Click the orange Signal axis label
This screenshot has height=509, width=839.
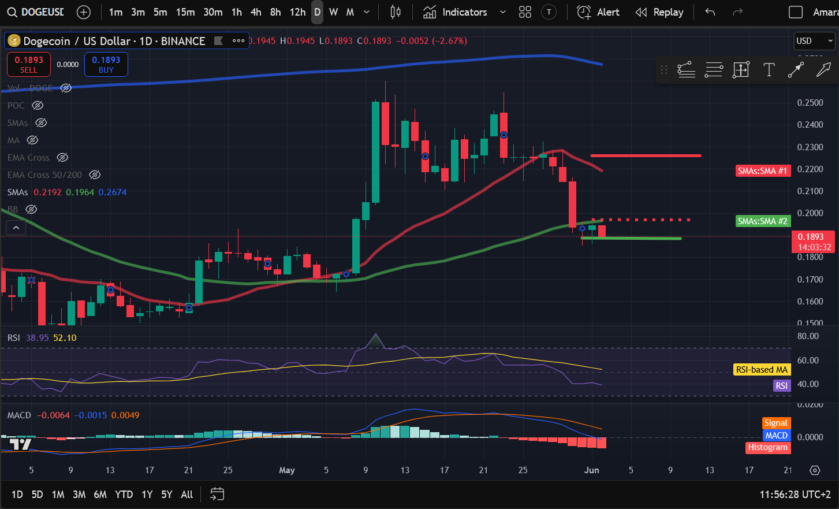point(776,423)
